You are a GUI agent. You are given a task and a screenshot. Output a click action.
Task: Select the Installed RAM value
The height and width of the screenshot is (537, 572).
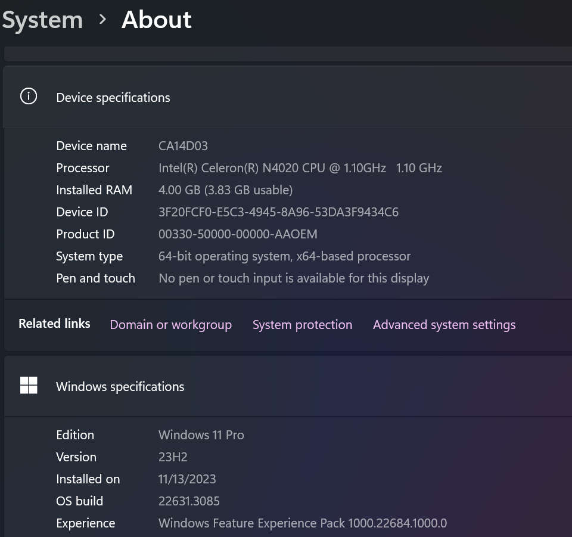click(225, 190)
